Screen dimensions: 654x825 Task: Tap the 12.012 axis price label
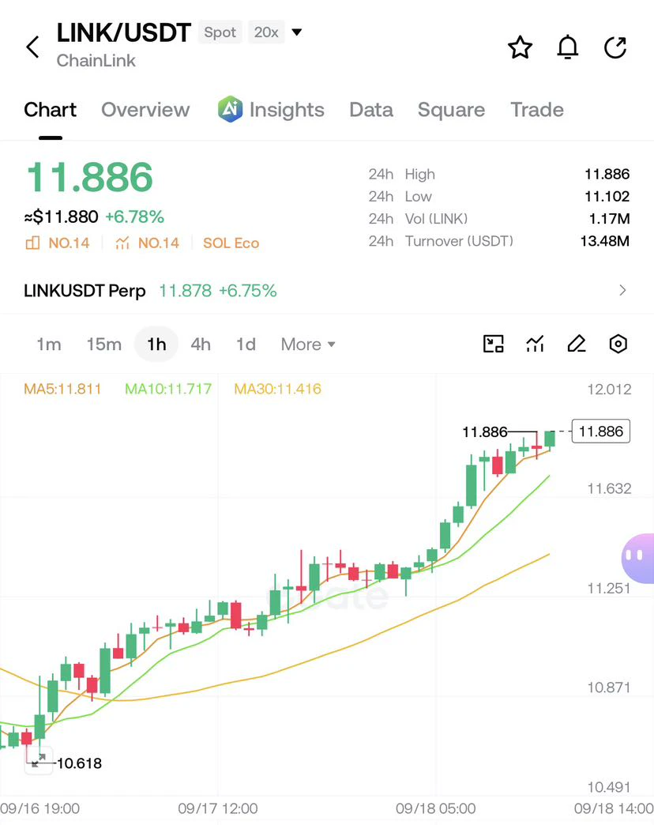pyautogui.click(x=609, y=390)
